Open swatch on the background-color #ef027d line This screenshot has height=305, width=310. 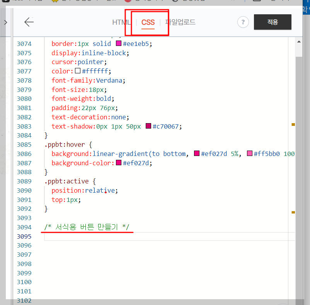pos(119,163)
